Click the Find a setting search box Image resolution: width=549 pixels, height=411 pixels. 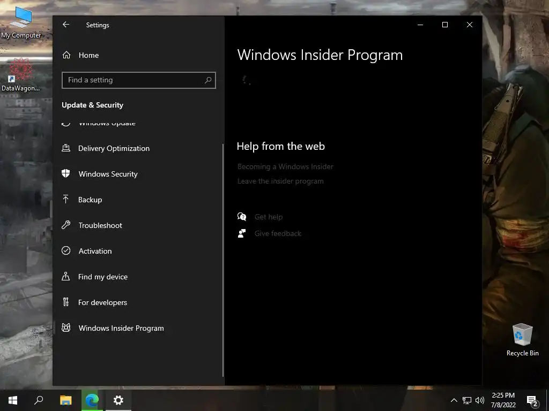139,80
